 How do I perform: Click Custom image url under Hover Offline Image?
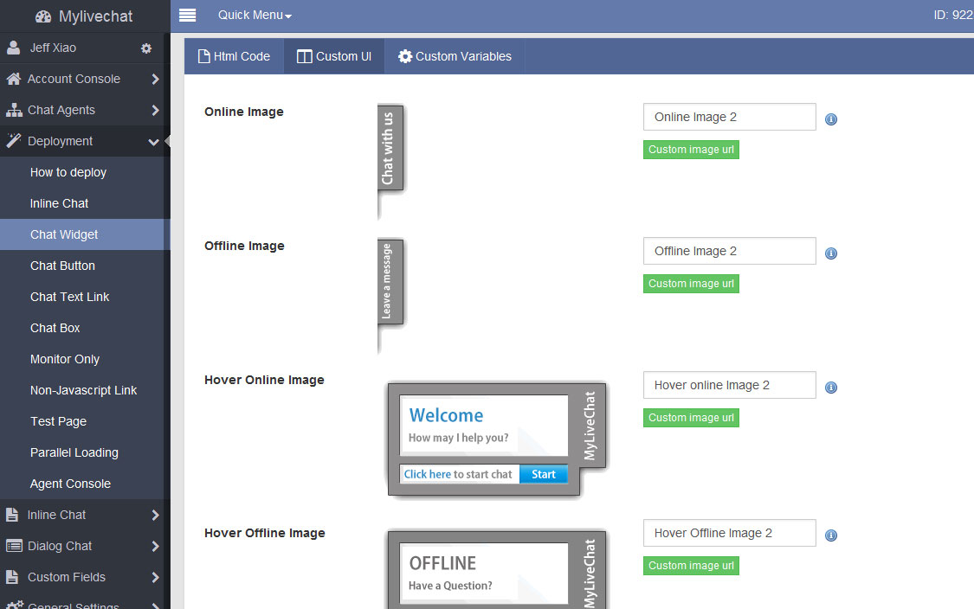(x=691, y=566)
